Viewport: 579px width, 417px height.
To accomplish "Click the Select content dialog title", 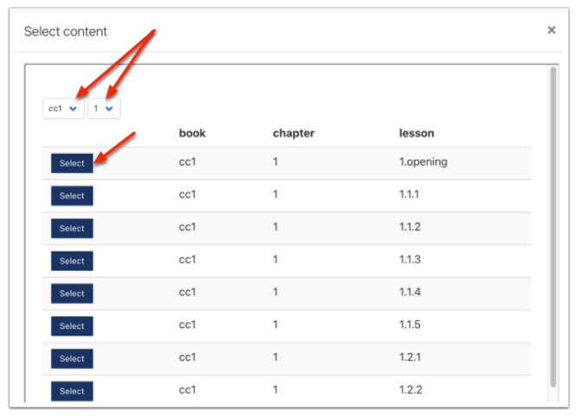I will pyautogui.click(x=66, y=31).
